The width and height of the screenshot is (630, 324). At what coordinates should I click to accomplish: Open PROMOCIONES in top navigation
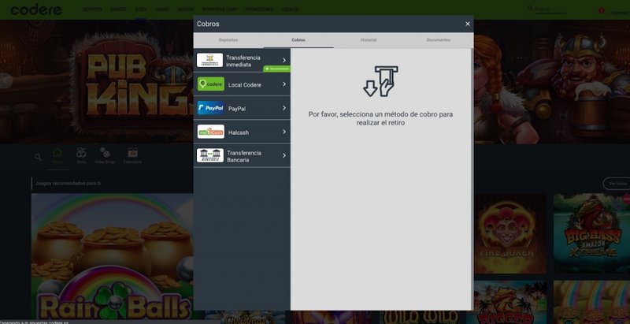click(x=259, y=9)
